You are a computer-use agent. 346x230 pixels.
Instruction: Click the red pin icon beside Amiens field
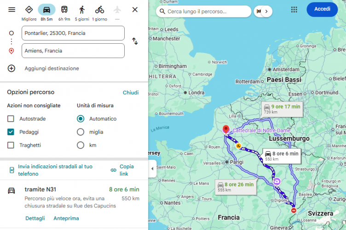coord(11,51)
